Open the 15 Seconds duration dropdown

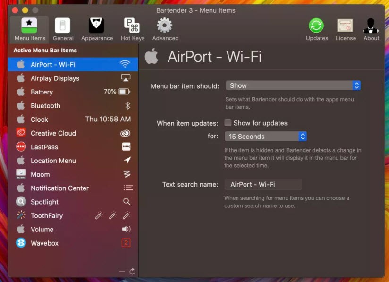pyautogui.click(x=266, y=137)
